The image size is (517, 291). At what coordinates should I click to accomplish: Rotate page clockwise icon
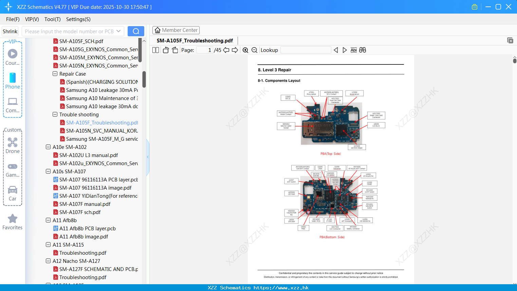point(175,50)
